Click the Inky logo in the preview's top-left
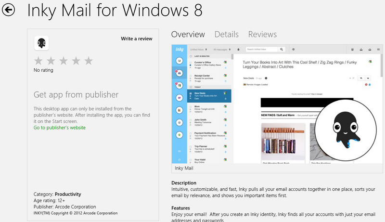This screenshot has width=385, height=222. click(x=179, y=49)
